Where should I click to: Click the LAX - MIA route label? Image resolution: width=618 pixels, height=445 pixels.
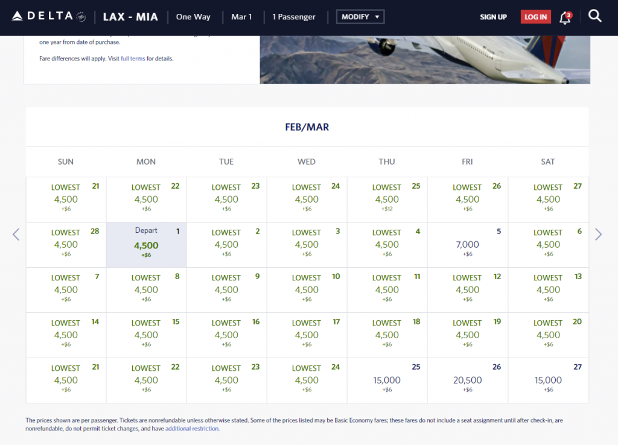[x=130, y=17]
